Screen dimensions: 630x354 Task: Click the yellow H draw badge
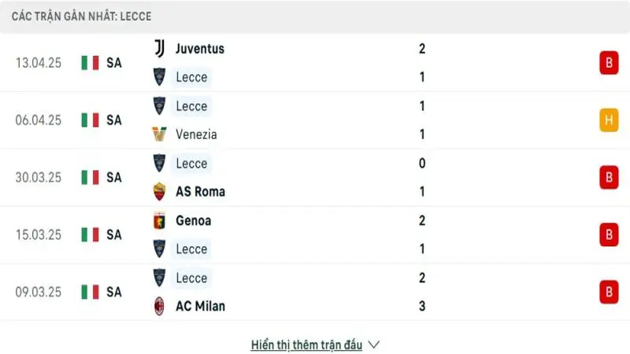[x=609, y=120]
